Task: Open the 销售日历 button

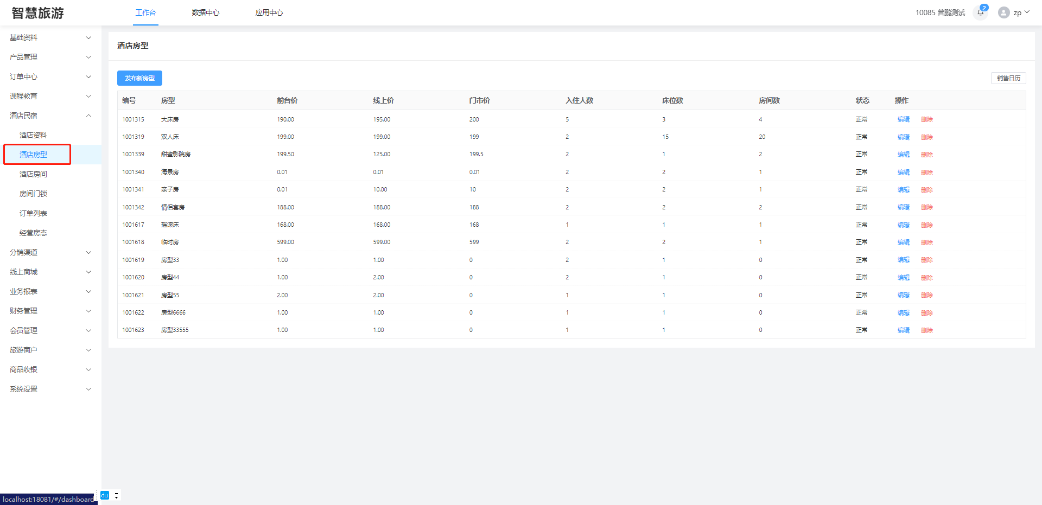Action: (x=1008, y=78)
